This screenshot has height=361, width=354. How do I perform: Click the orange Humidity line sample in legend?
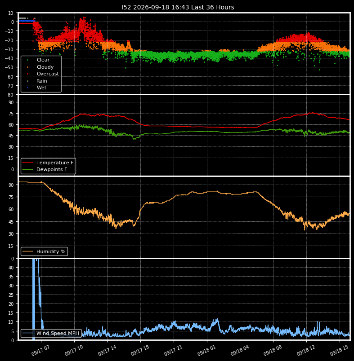[28, 251]
